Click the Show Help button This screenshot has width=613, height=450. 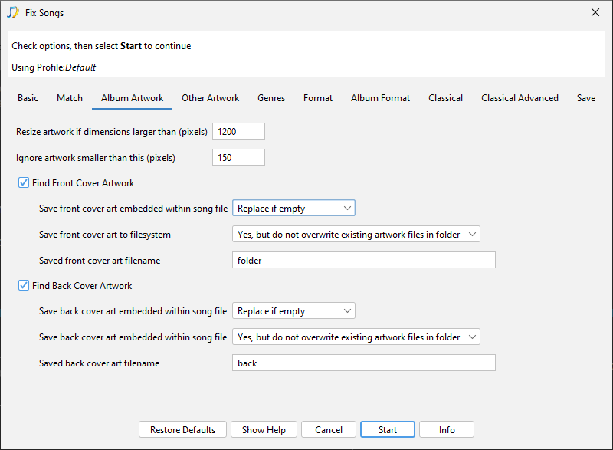[264, 430]
